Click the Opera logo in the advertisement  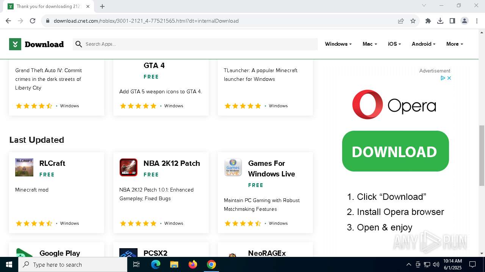pos(394,105)
